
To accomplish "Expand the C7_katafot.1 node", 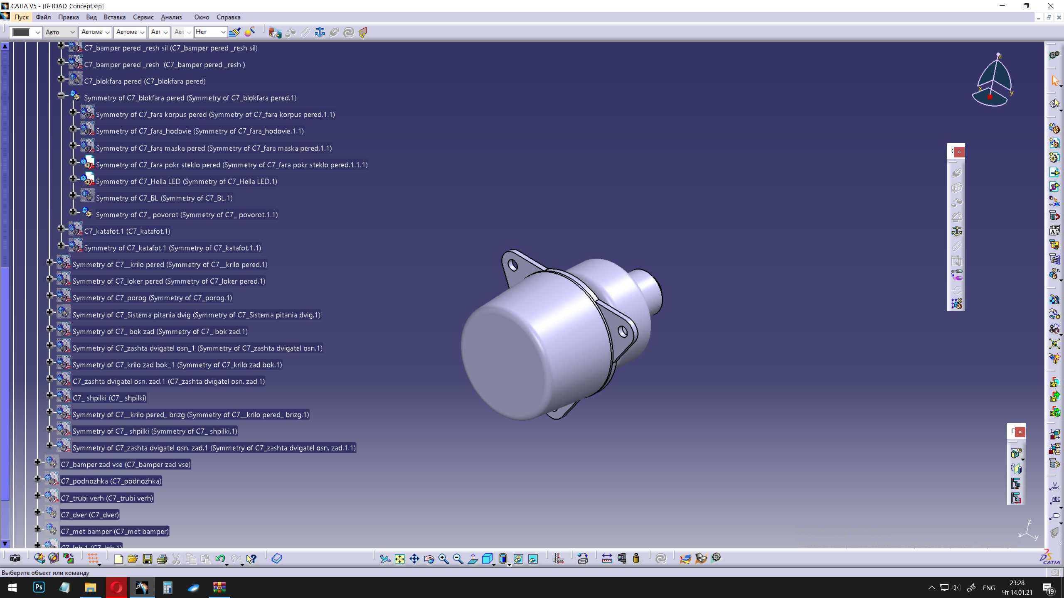I will click(61, 228).
